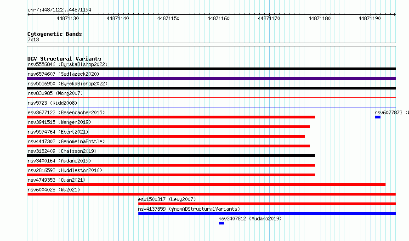Viewport: 409px width, 241px height.
Task: Select nsv4447302 (GenomeinaBottle) label
Action: tap(66, 141)
